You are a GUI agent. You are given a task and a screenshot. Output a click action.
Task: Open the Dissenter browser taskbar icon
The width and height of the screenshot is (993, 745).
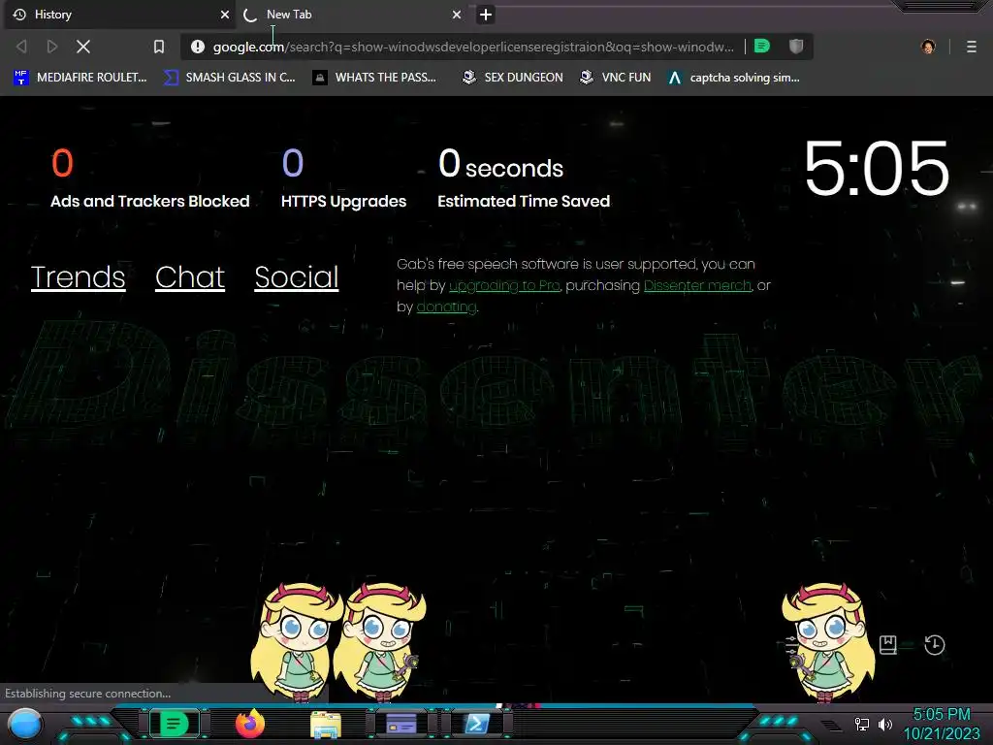pyautogui.click(x=174, y=724)
